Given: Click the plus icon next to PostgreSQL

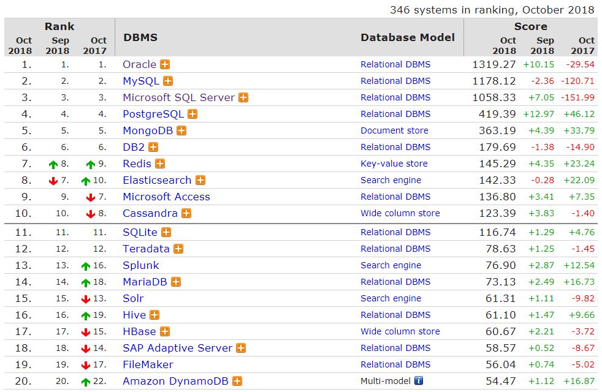Looking at the screenshot, I should click(192, 114).
